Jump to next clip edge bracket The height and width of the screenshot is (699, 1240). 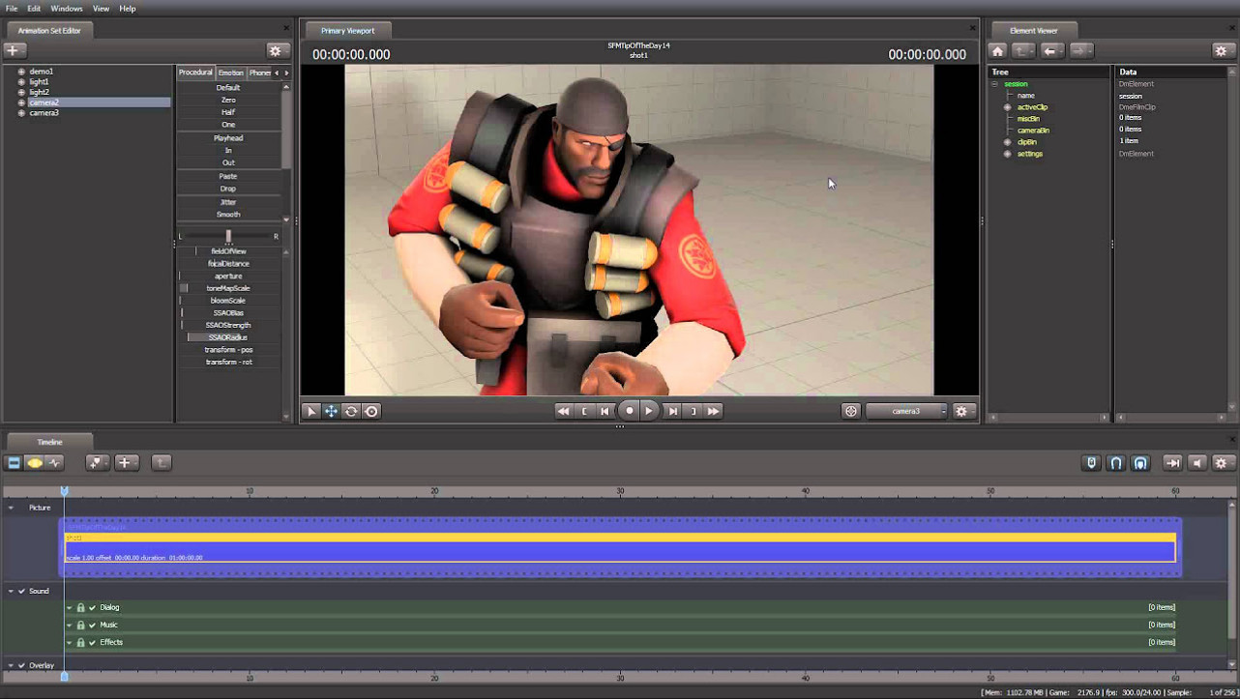point(694,411)
